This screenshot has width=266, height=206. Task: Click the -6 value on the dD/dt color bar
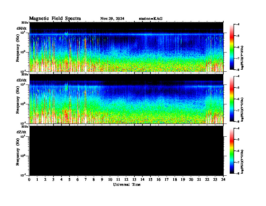(238, 99)
